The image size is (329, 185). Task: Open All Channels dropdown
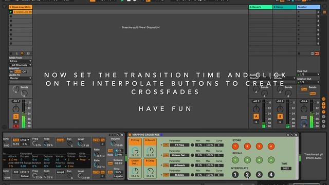pos(21,65)
